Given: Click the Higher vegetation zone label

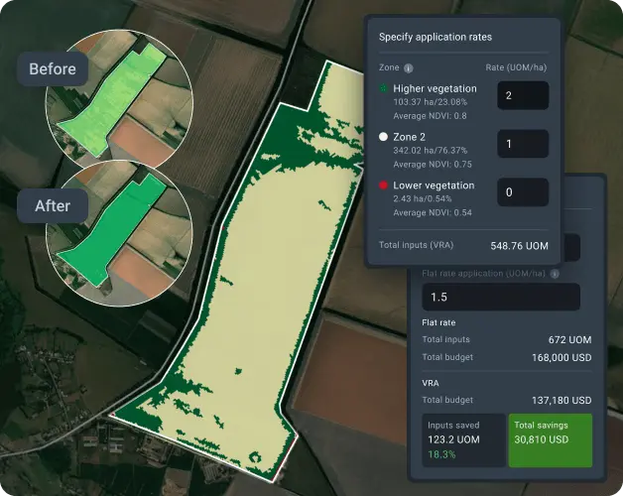Looking at the screenshot, I should [435, 89].
